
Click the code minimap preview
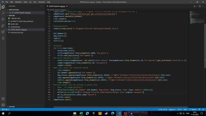point(197,18)
